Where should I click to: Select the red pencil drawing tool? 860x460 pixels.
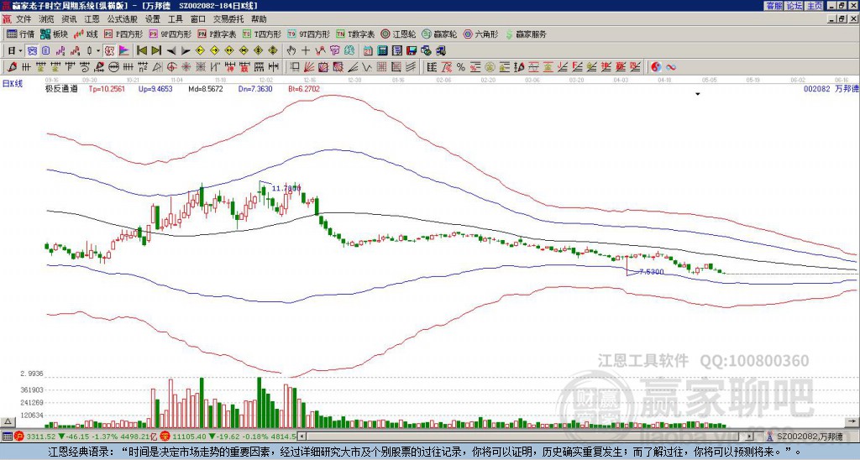(x=12, y=67)
